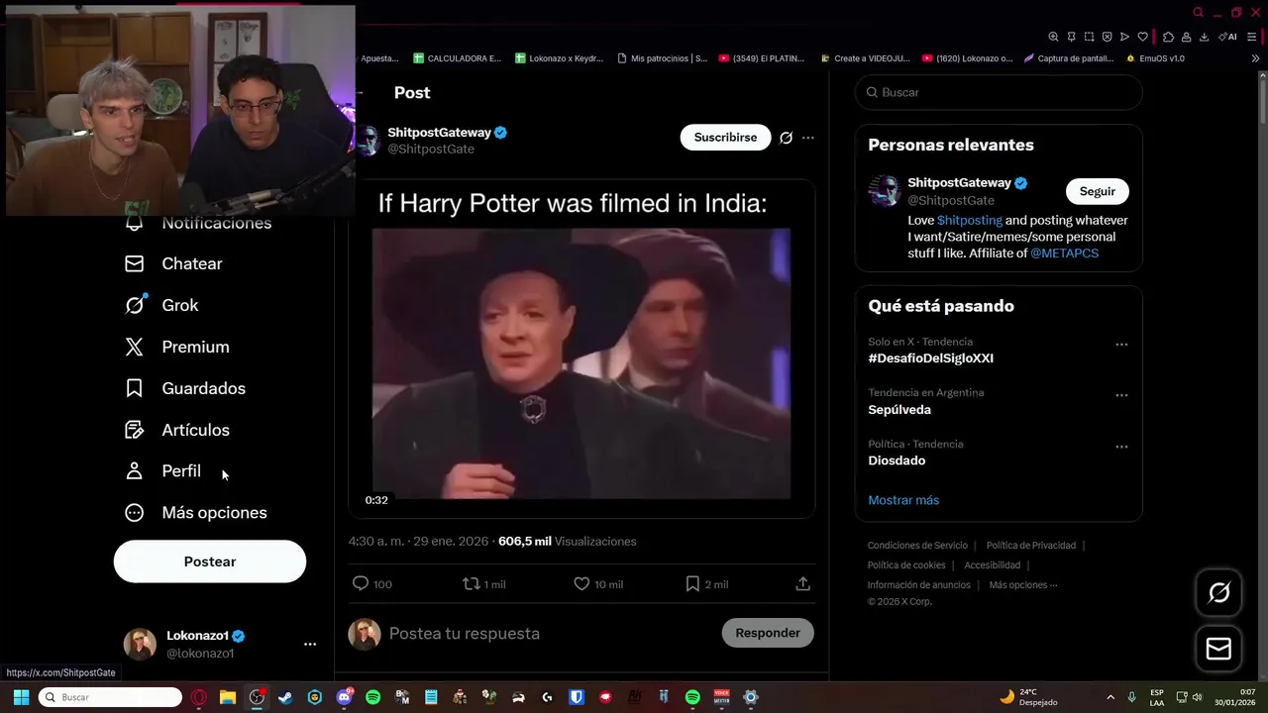Open the EmuOS v1.0 bookmark
1268x713 pixels.
(1155, 58)
